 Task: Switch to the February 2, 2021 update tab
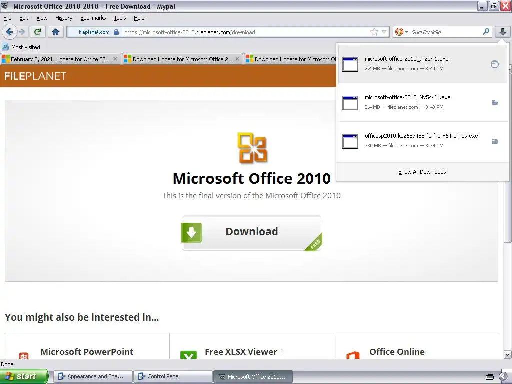[60, 59]
